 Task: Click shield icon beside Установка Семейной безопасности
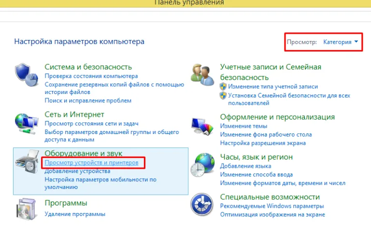pos(223,95)
